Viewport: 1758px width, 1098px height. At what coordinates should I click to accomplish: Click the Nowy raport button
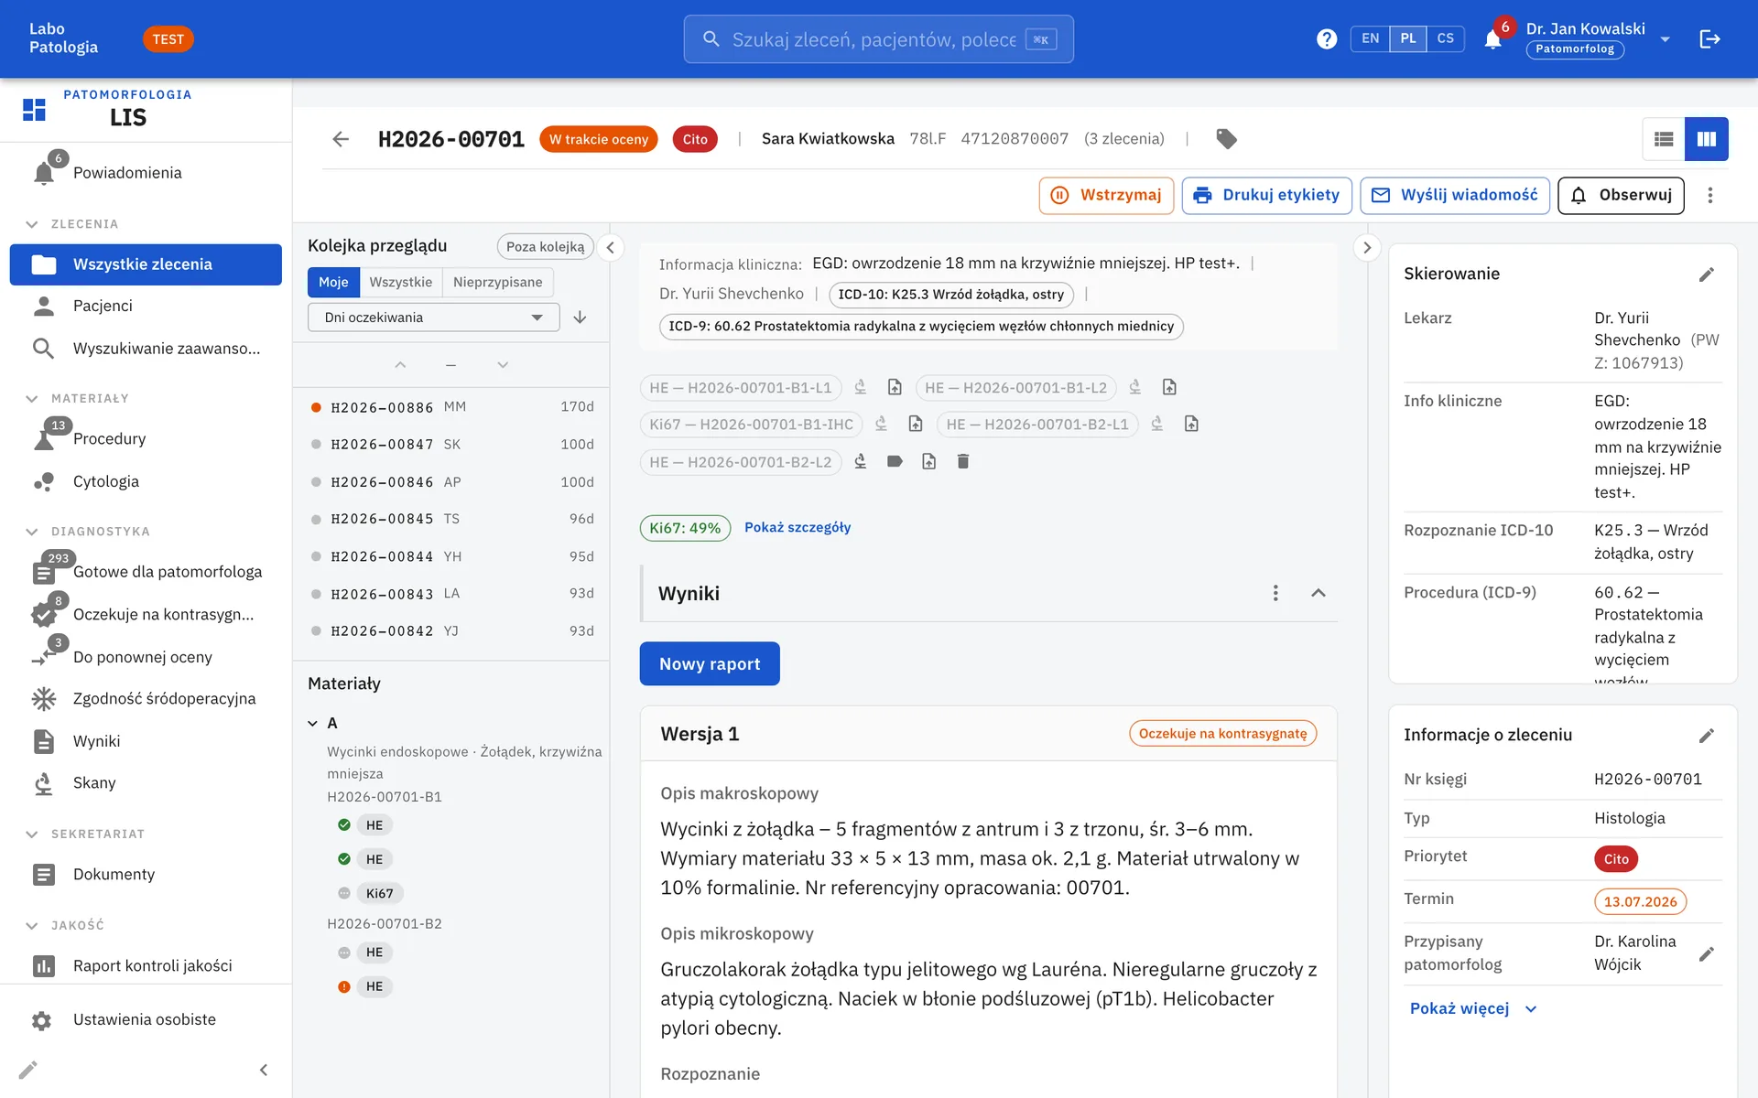(710, 663)
